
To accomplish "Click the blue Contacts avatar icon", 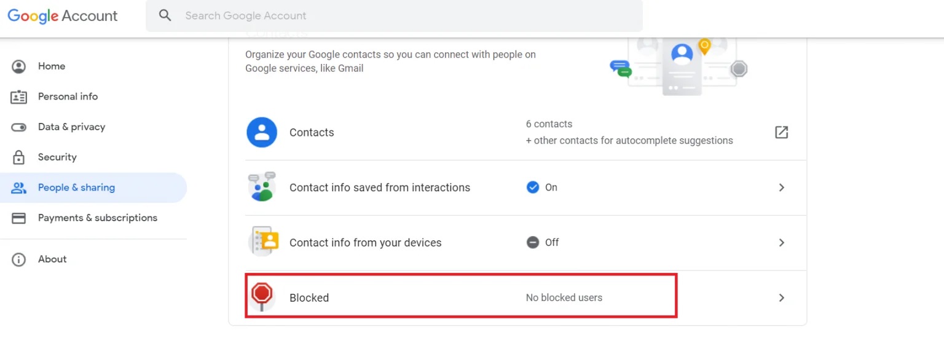I will [262, 132].
